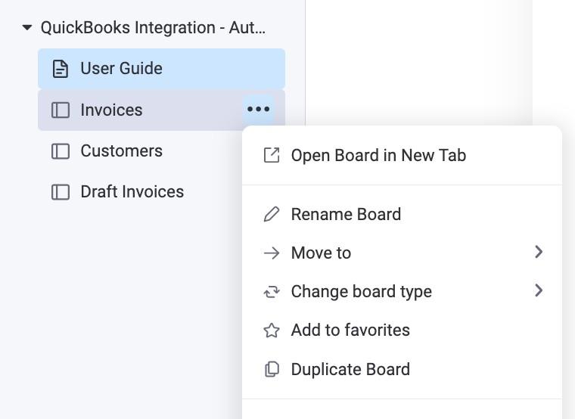Click the User Guide document icon

click(60, 69)
